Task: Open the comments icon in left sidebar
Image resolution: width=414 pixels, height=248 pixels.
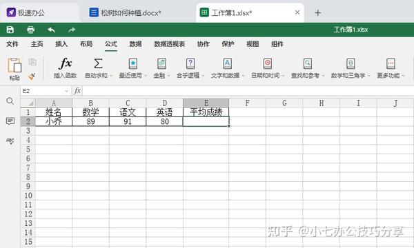Action: pos(10,121)
